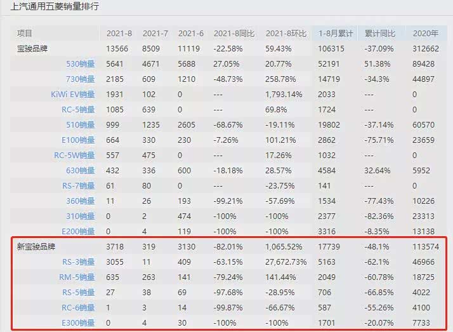This screenshot has width=453, height=332.
Task: Open the 310销量 link
Action: 80,216
